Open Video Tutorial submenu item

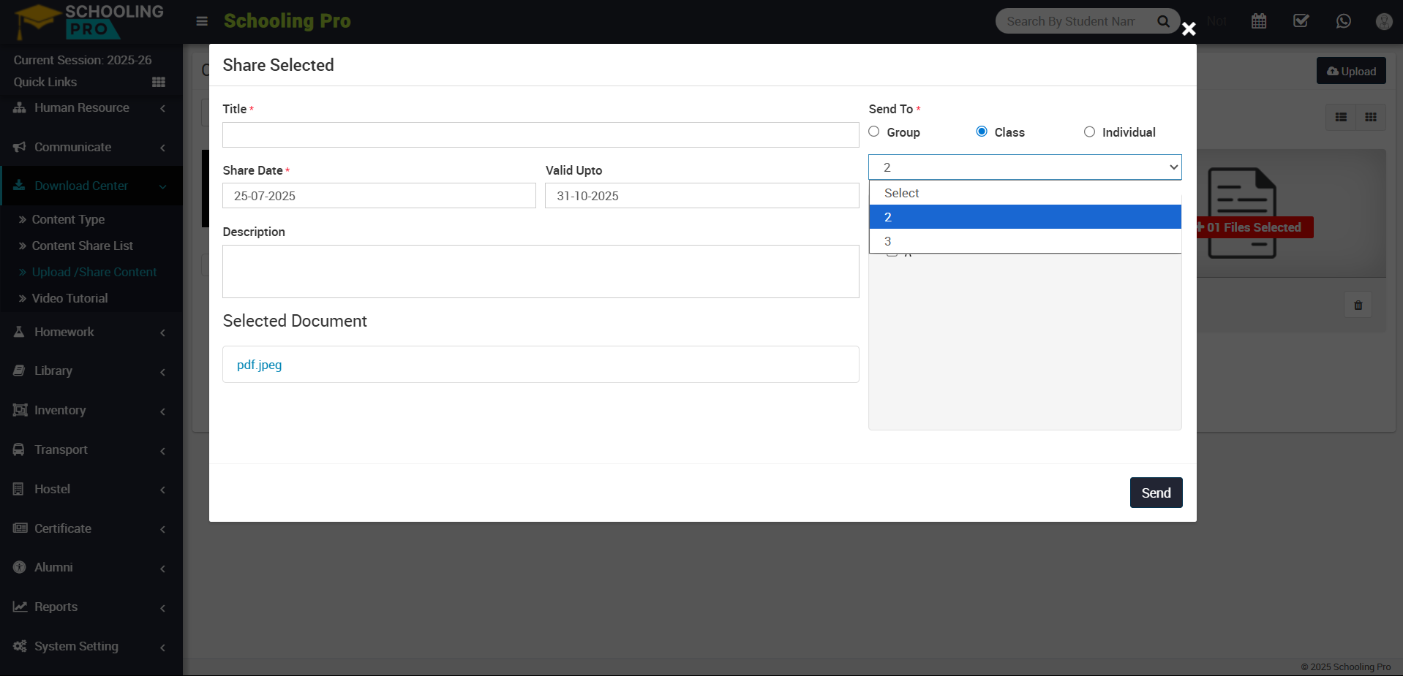click(69, 298)
